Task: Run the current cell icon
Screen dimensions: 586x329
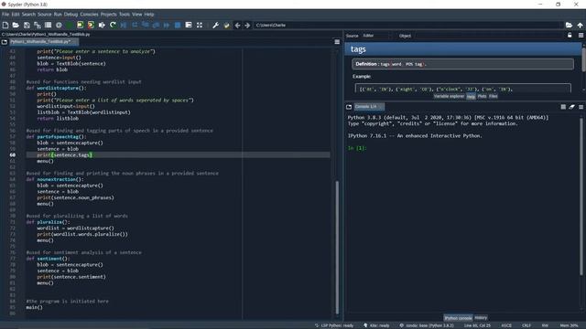Action: (x=80, y=25)
